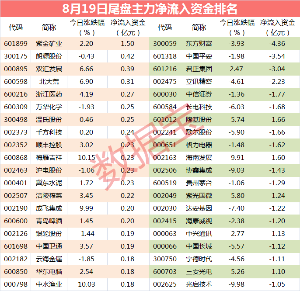Select stock name 万华化学
Image resolution: width=300 pixels, height=291 pixels.
pyautogui.click(x=49, y=107)
